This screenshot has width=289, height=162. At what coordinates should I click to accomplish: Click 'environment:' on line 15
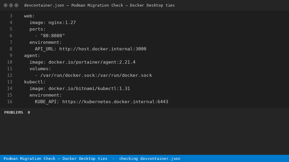pyautogui.click(x=45, y=95)
